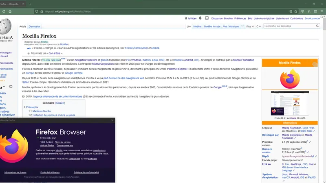Open a new tab with the plus icon

tap(30, 4)
